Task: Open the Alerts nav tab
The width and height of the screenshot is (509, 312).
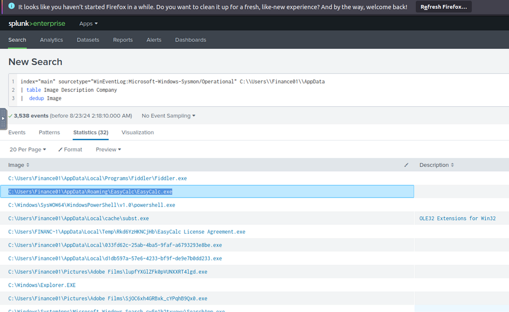Action: 154,40
